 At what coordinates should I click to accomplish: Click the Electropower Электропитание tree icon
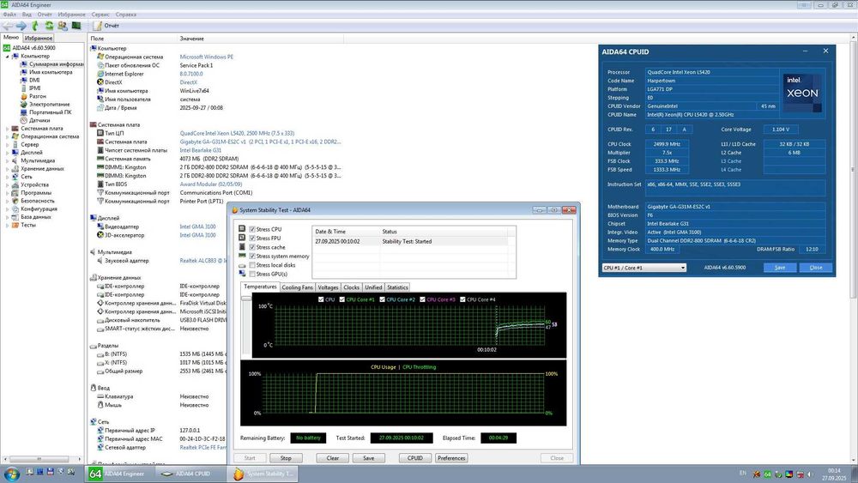tap(22, 104)
